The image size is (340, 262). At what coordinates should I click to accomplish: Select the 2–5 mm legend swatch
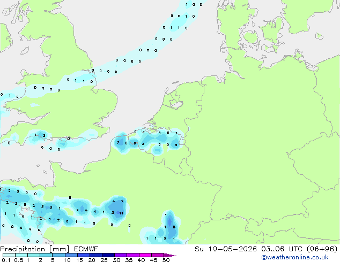[46, 255]
